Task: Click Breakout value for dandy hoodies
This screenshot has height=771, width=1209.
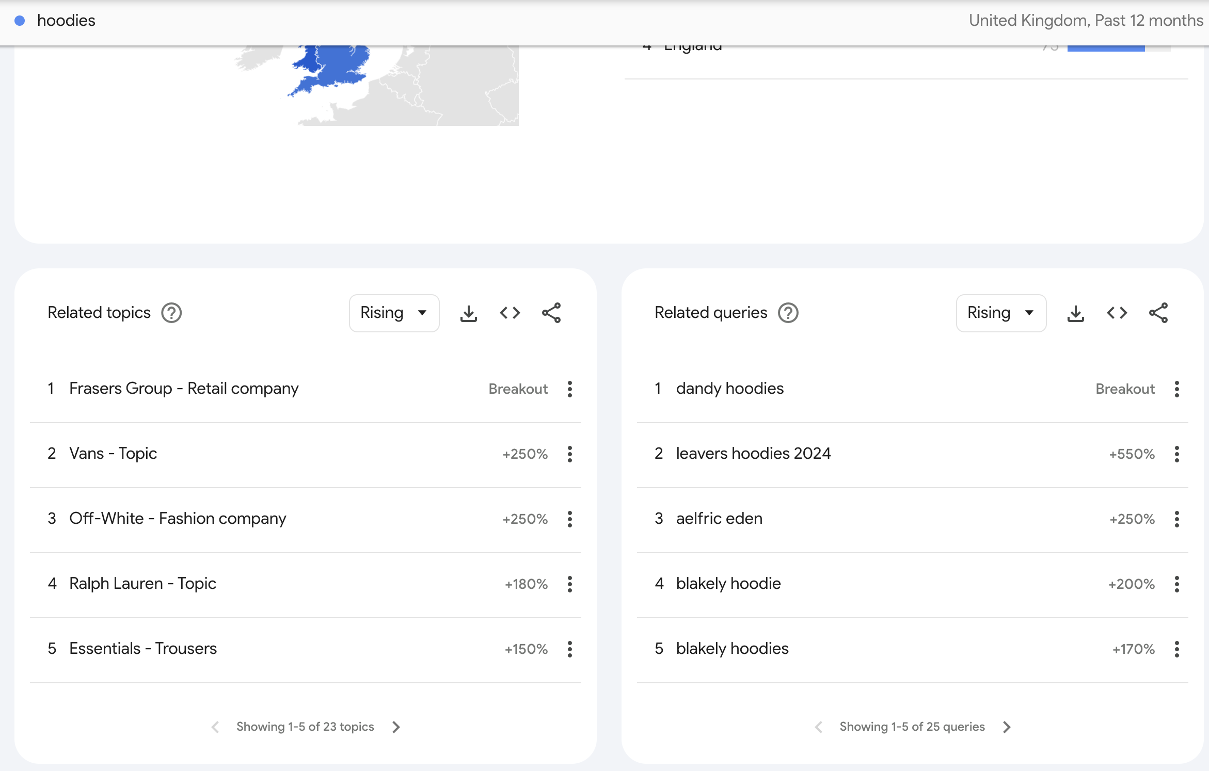Action: pyautogui.click(x=1125, y=389)
